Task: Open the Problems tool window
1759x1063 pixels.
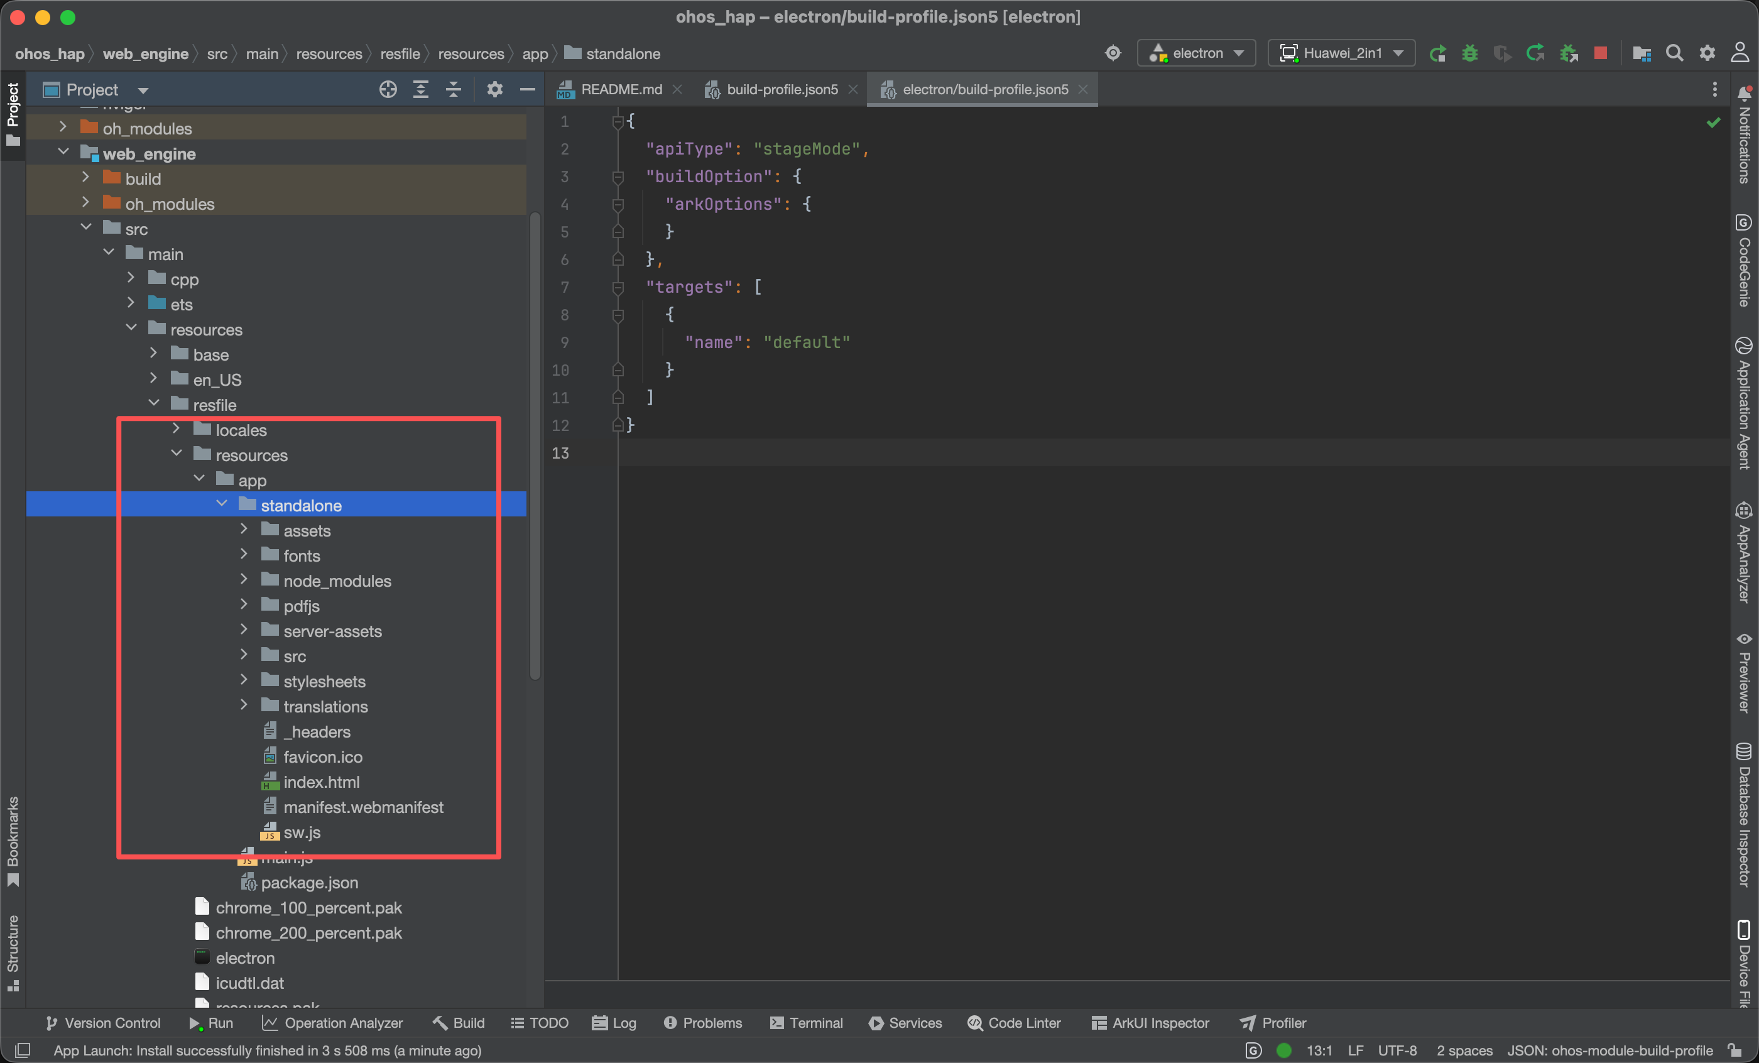Action: point(703,1023)
